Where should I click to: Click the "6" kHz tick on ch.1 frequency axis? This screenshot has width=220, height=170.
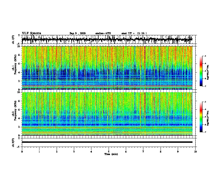19,64
